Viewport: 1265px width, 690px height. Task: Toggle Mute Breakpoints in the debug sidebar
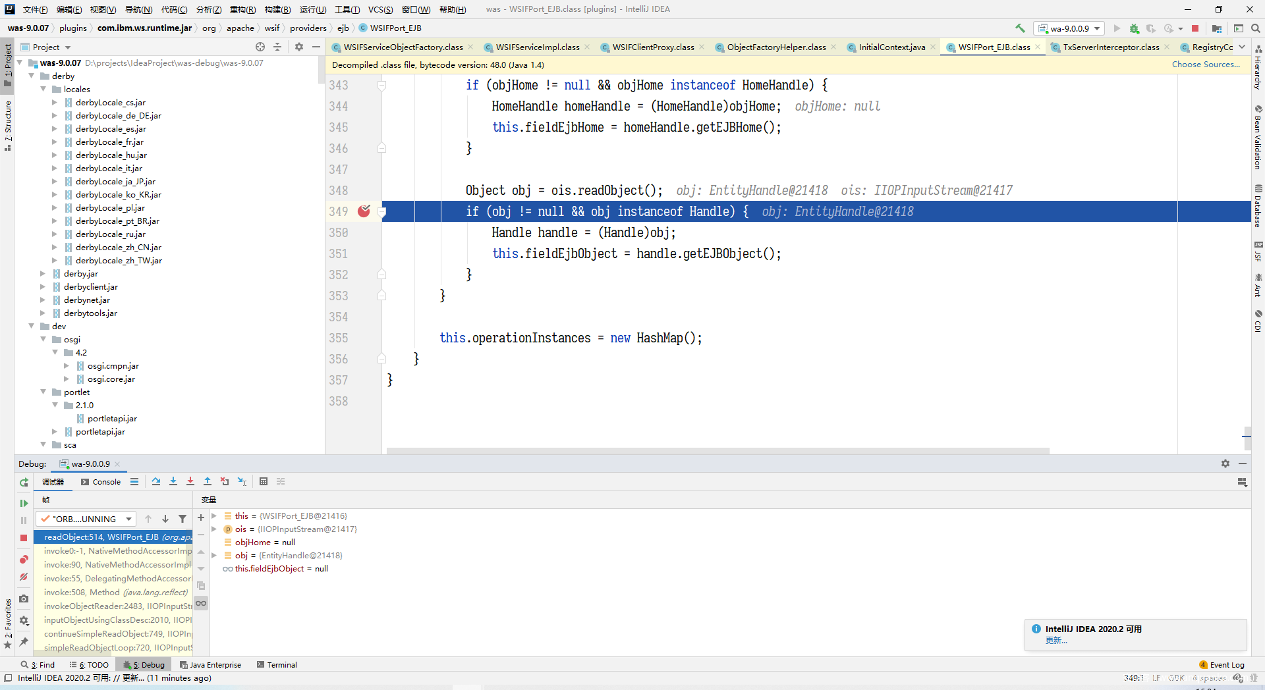pyautogui.click(x=24, y=577)
